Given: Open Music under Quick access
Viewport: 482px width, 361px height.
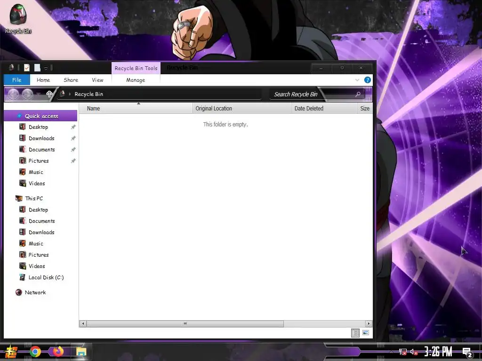Looking at the screenshot, I should pos(36,172).
